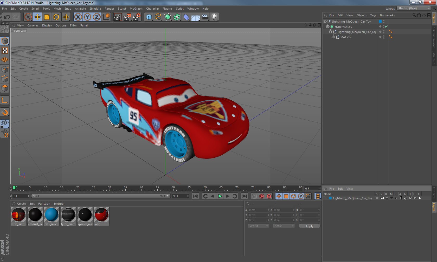Toggle X axis lock
The width and height of the screenshot is (437, 262).
pyautogui.click(x=78, y=17)
